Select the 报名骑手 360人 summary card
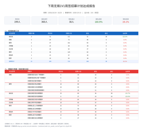 point(44,20)
